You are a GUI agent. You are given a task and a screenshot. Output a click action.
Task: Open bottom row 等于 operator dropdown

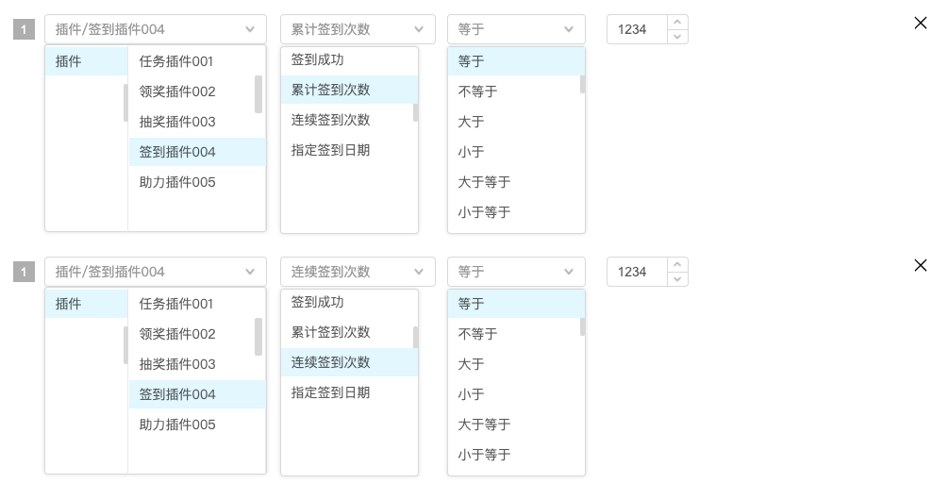click(x=516, y=272)
